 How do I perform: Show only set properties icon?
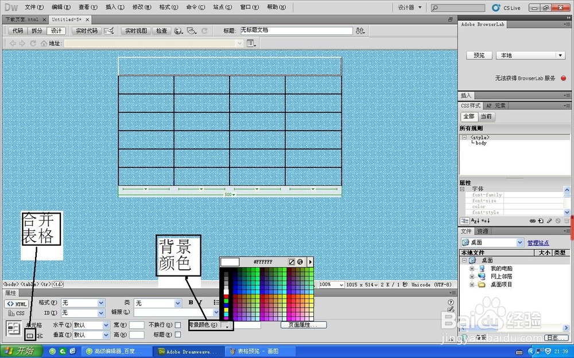[x=486, y=221]
